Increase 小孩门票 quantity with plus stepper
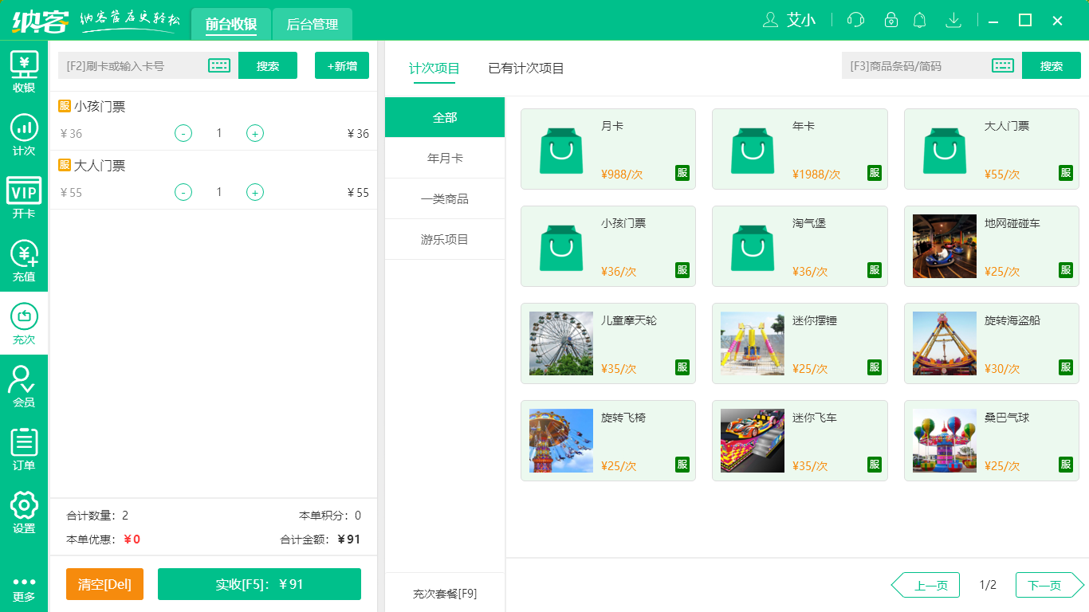This screenshot has height=612, width=1089. pos(255,133)
